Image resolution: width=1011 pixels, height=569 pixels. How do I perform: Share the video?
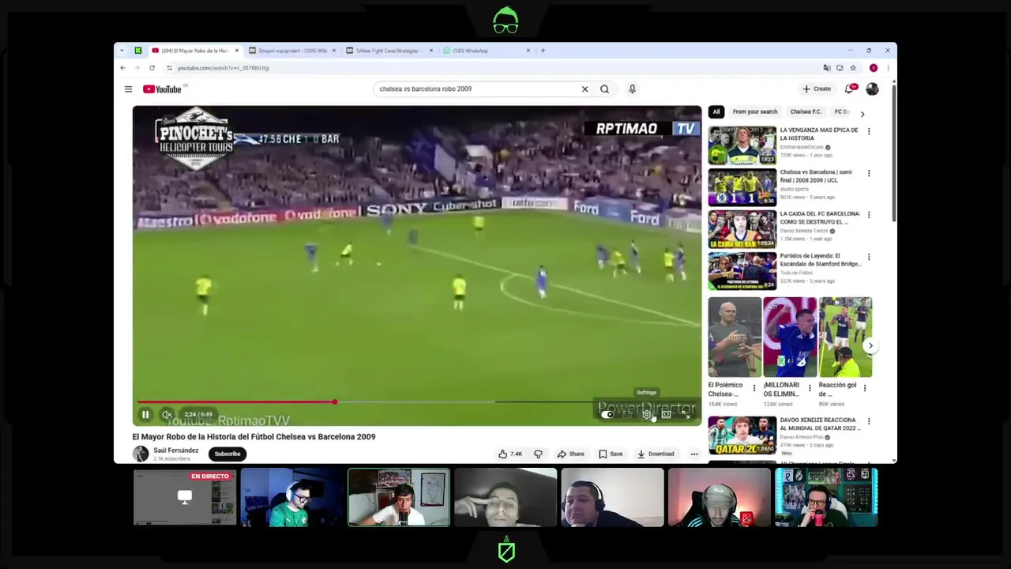pos(570,454)
